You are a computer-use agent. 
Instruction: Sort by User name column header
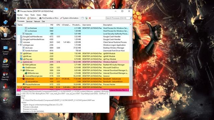[x=92, y=25]
